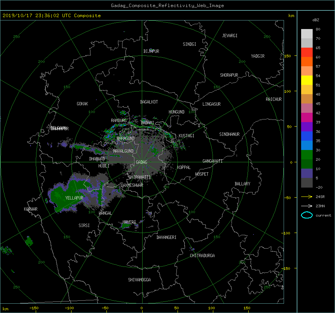Click the YELLAPUR label in the storm
This screenshot has height=313, width=335.
point(74,198)
